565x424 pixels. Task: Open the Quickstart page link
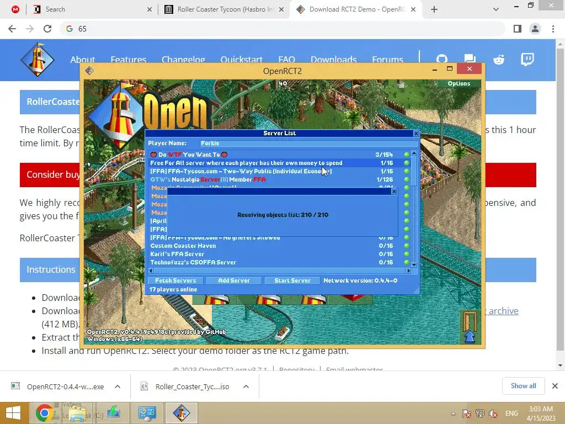coord(242,60)
